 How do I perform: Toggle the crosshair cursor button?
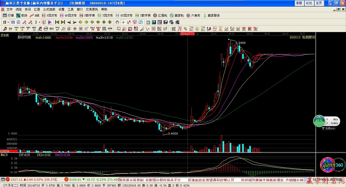(123, 22)
